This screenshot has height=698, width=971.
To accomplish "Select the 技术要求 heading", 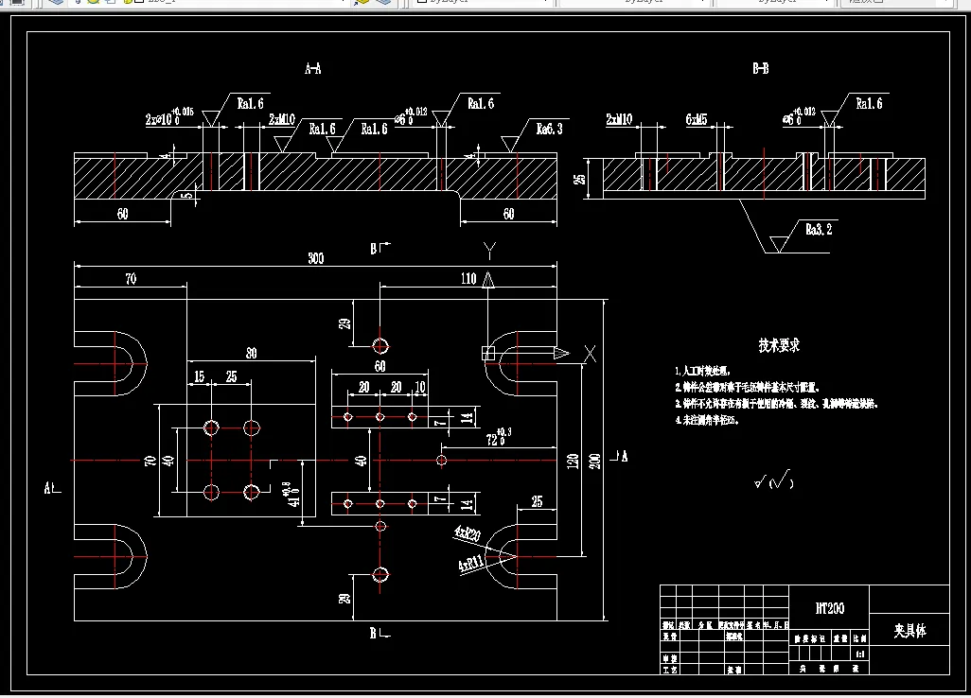I will 779,345.
